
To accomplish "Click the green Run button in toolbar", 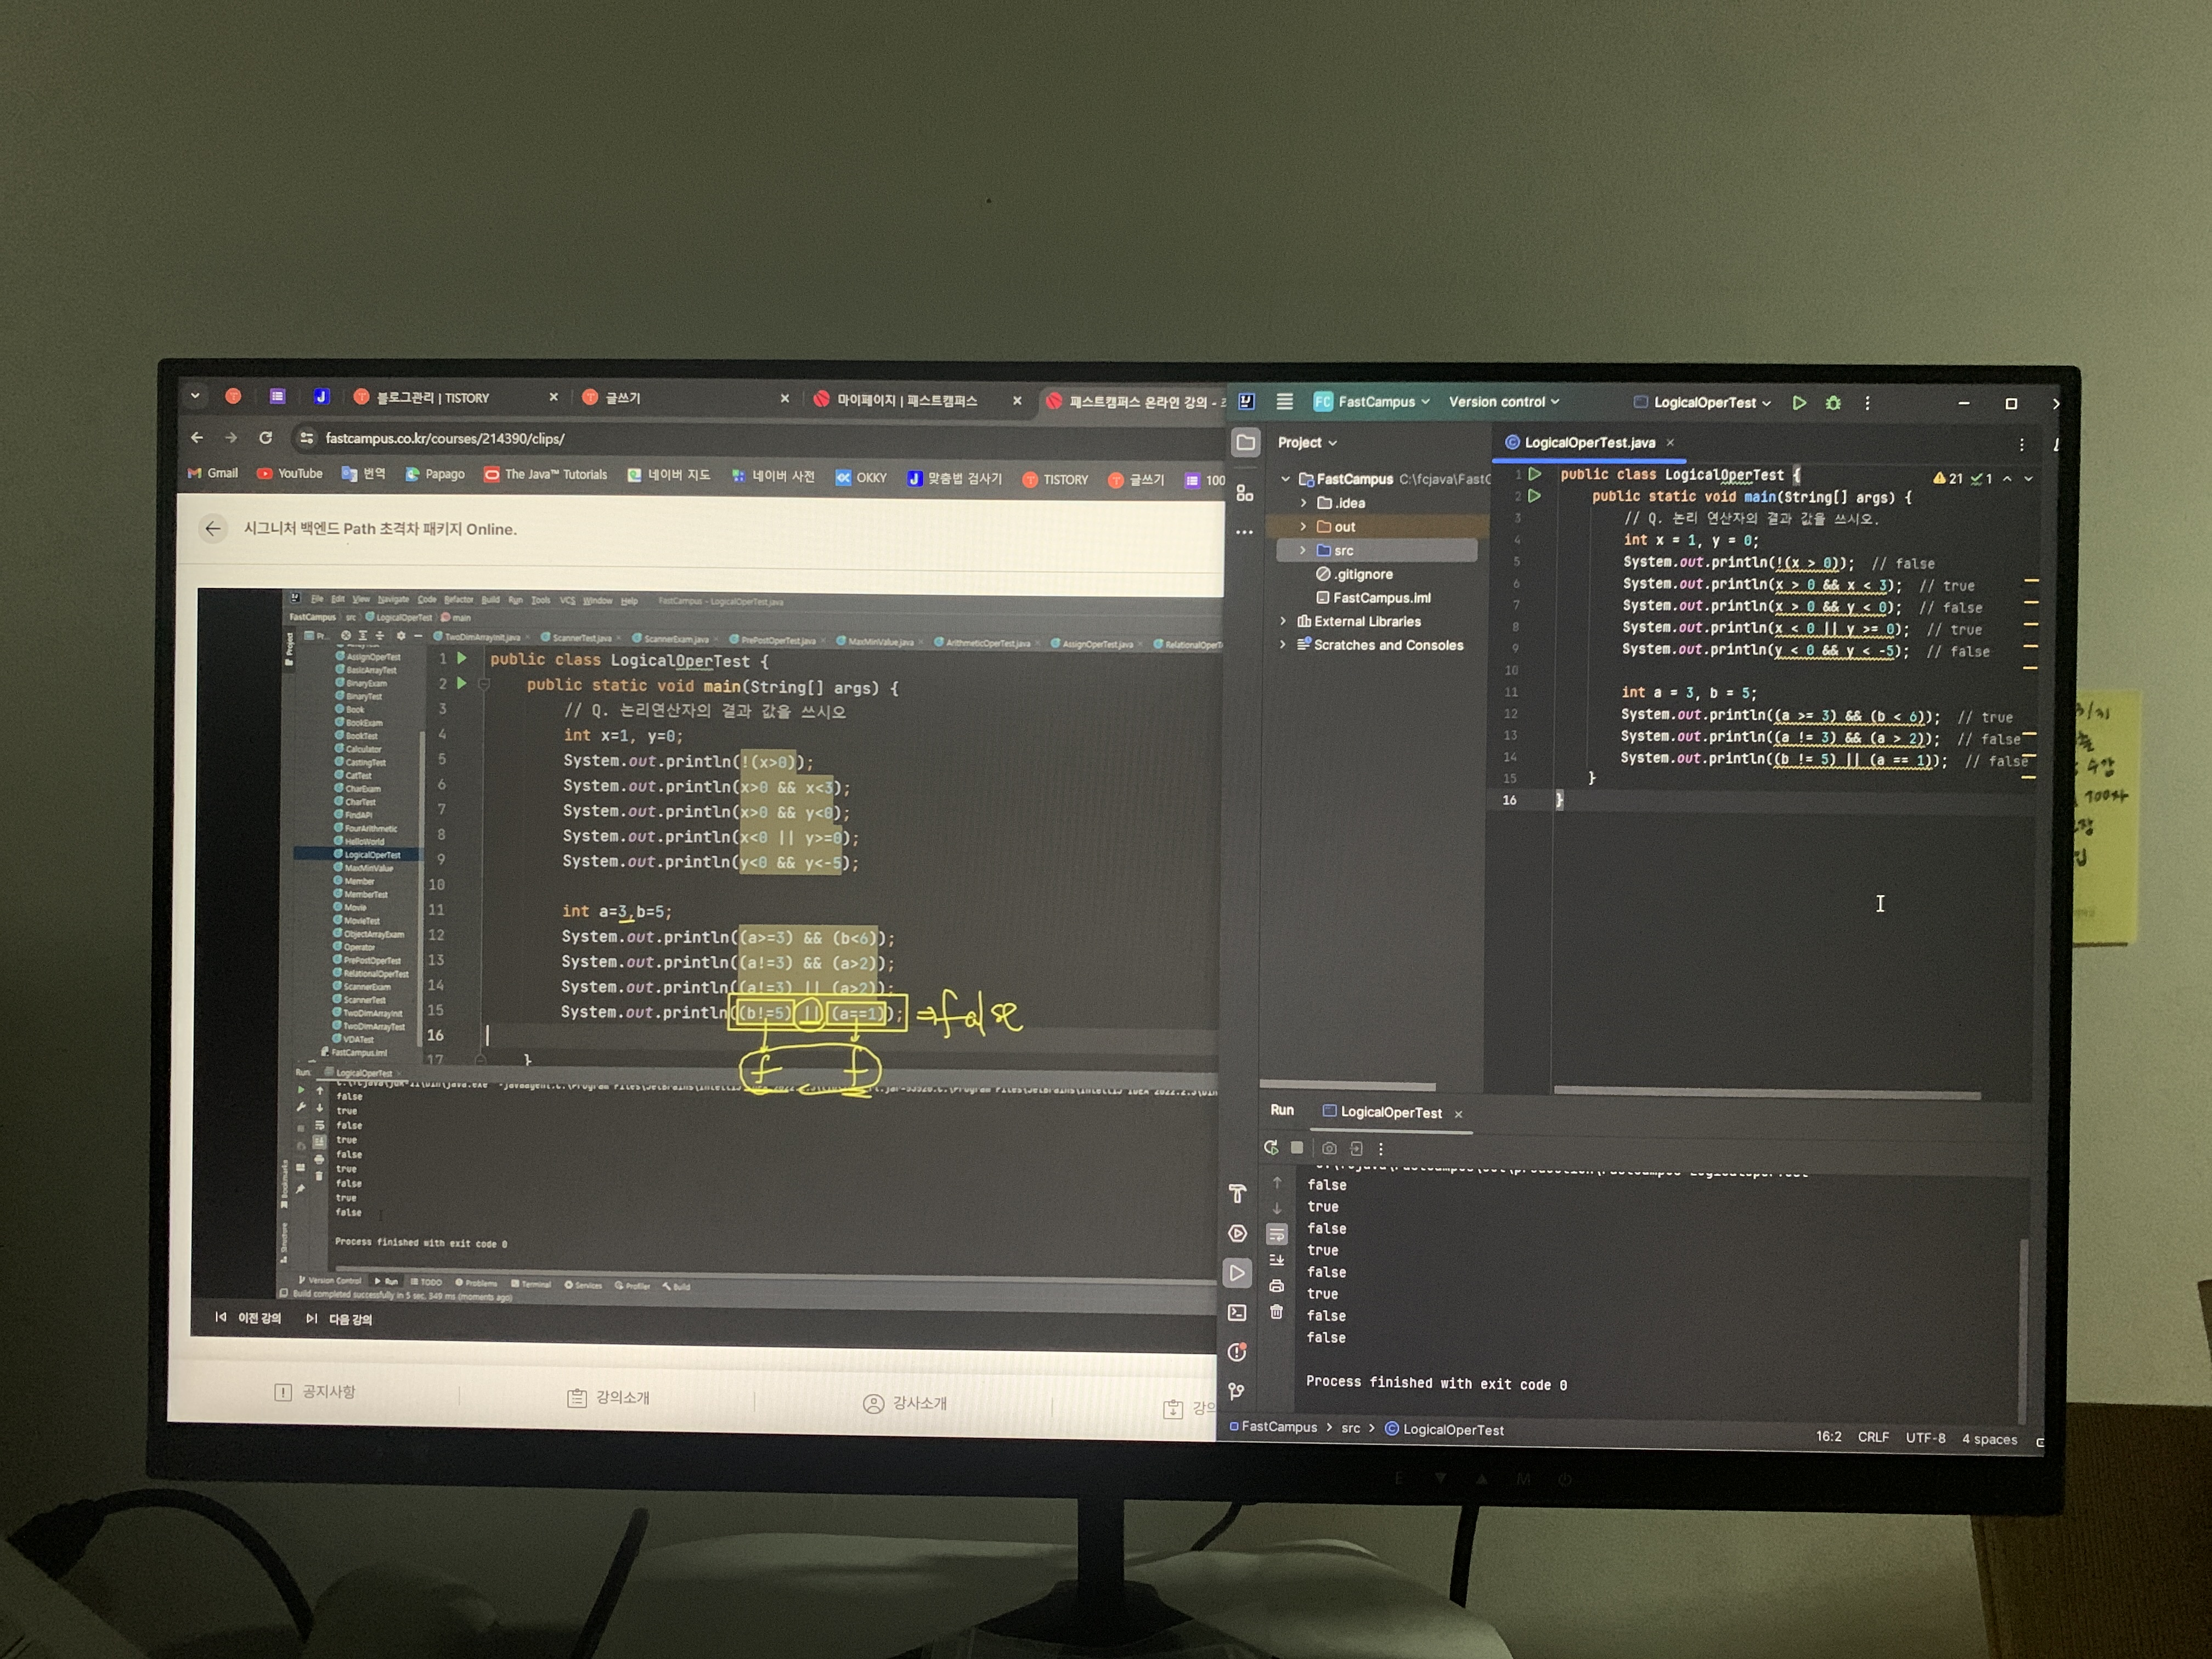I will (x=1799, y=403).
